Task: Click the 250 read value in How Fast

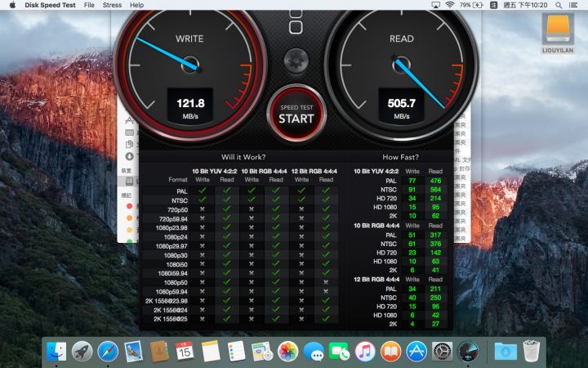Action: pyautogui.click(x=435, y=298)
